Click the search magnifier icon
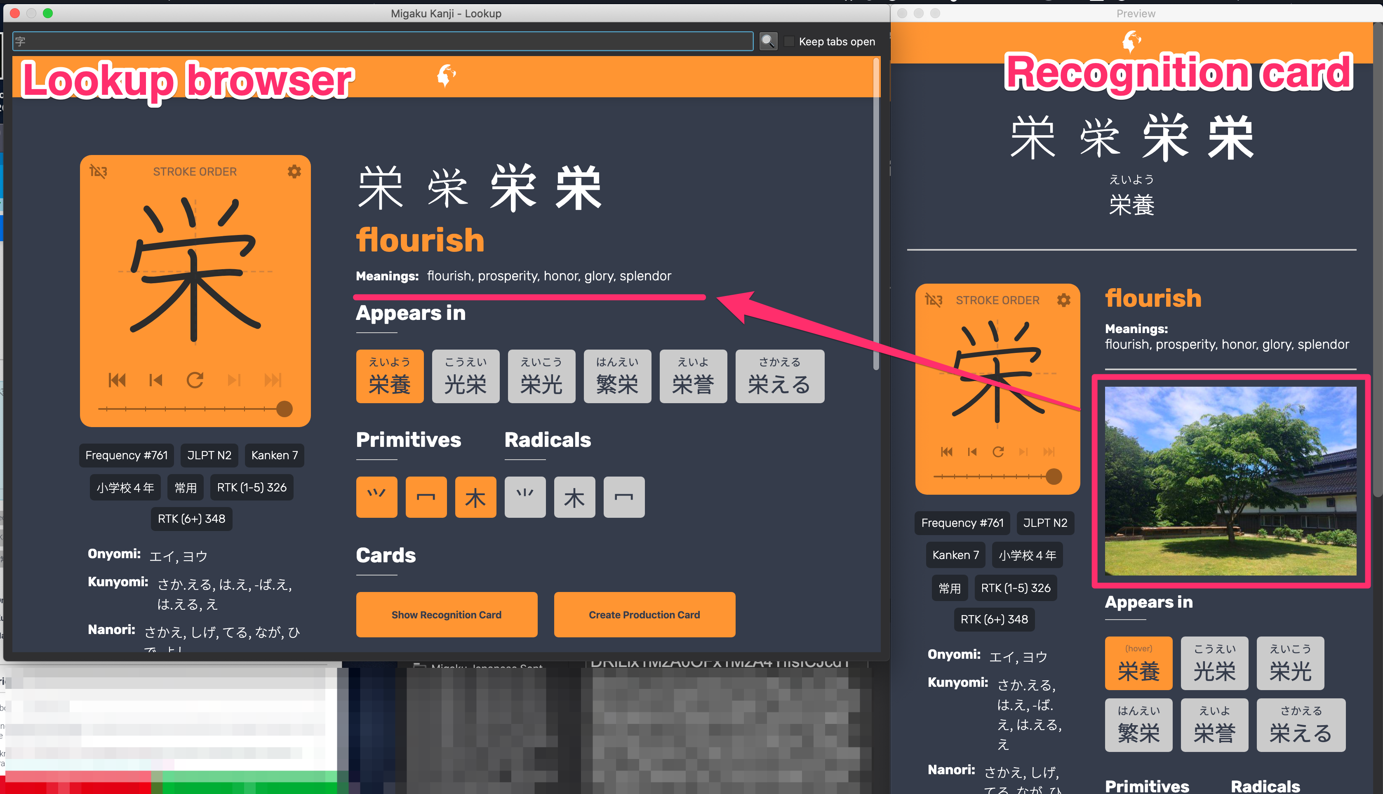The height and width of the screenshot is (794, 1383). [768, 41]
